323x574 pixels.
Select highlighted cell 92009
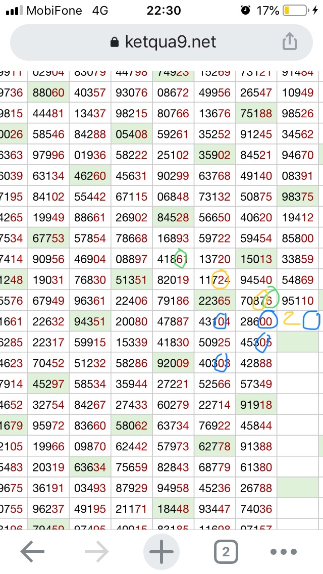tap(173, 363)
